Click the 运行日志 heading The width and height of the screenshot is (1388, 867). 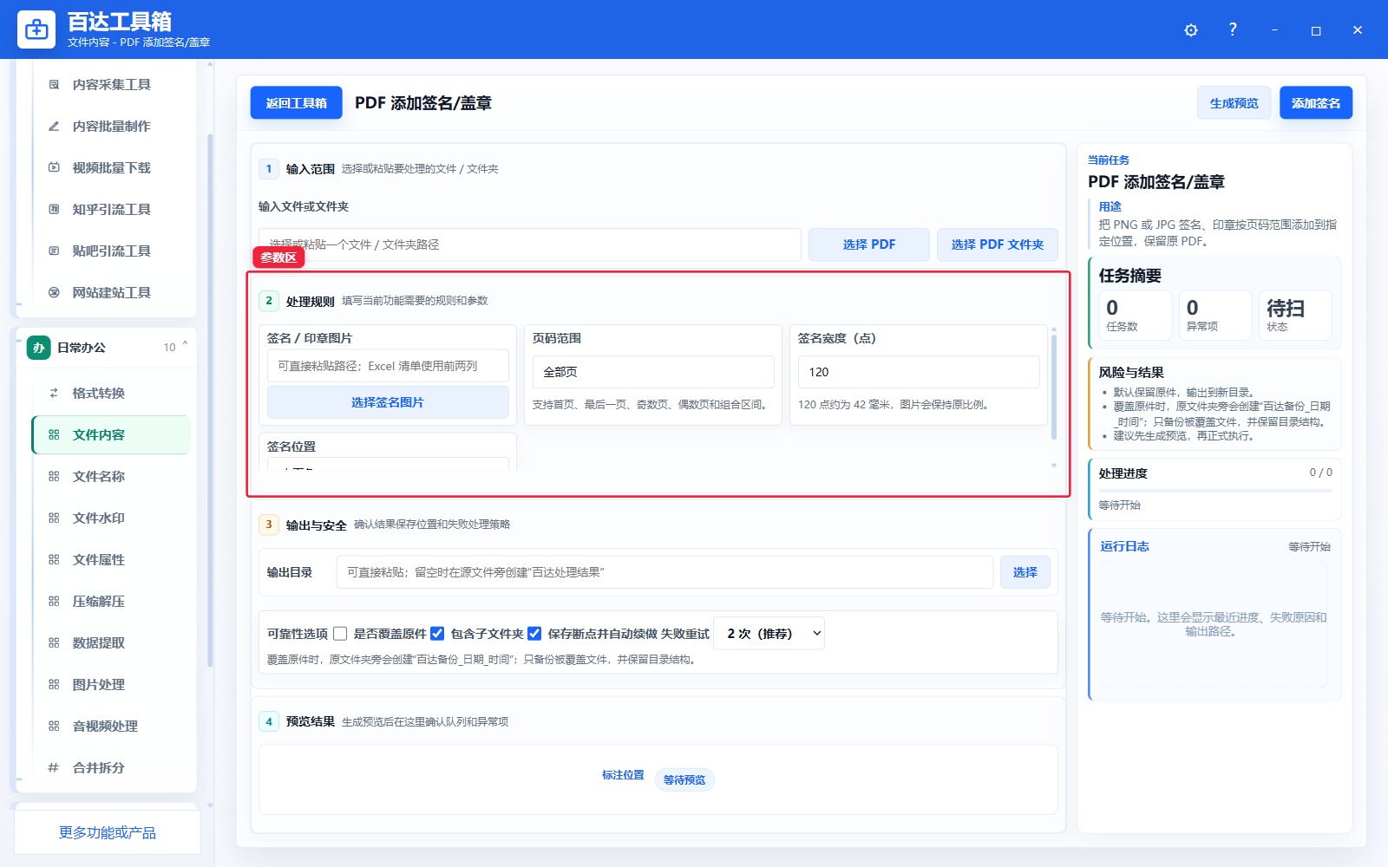pos(1124,546)
